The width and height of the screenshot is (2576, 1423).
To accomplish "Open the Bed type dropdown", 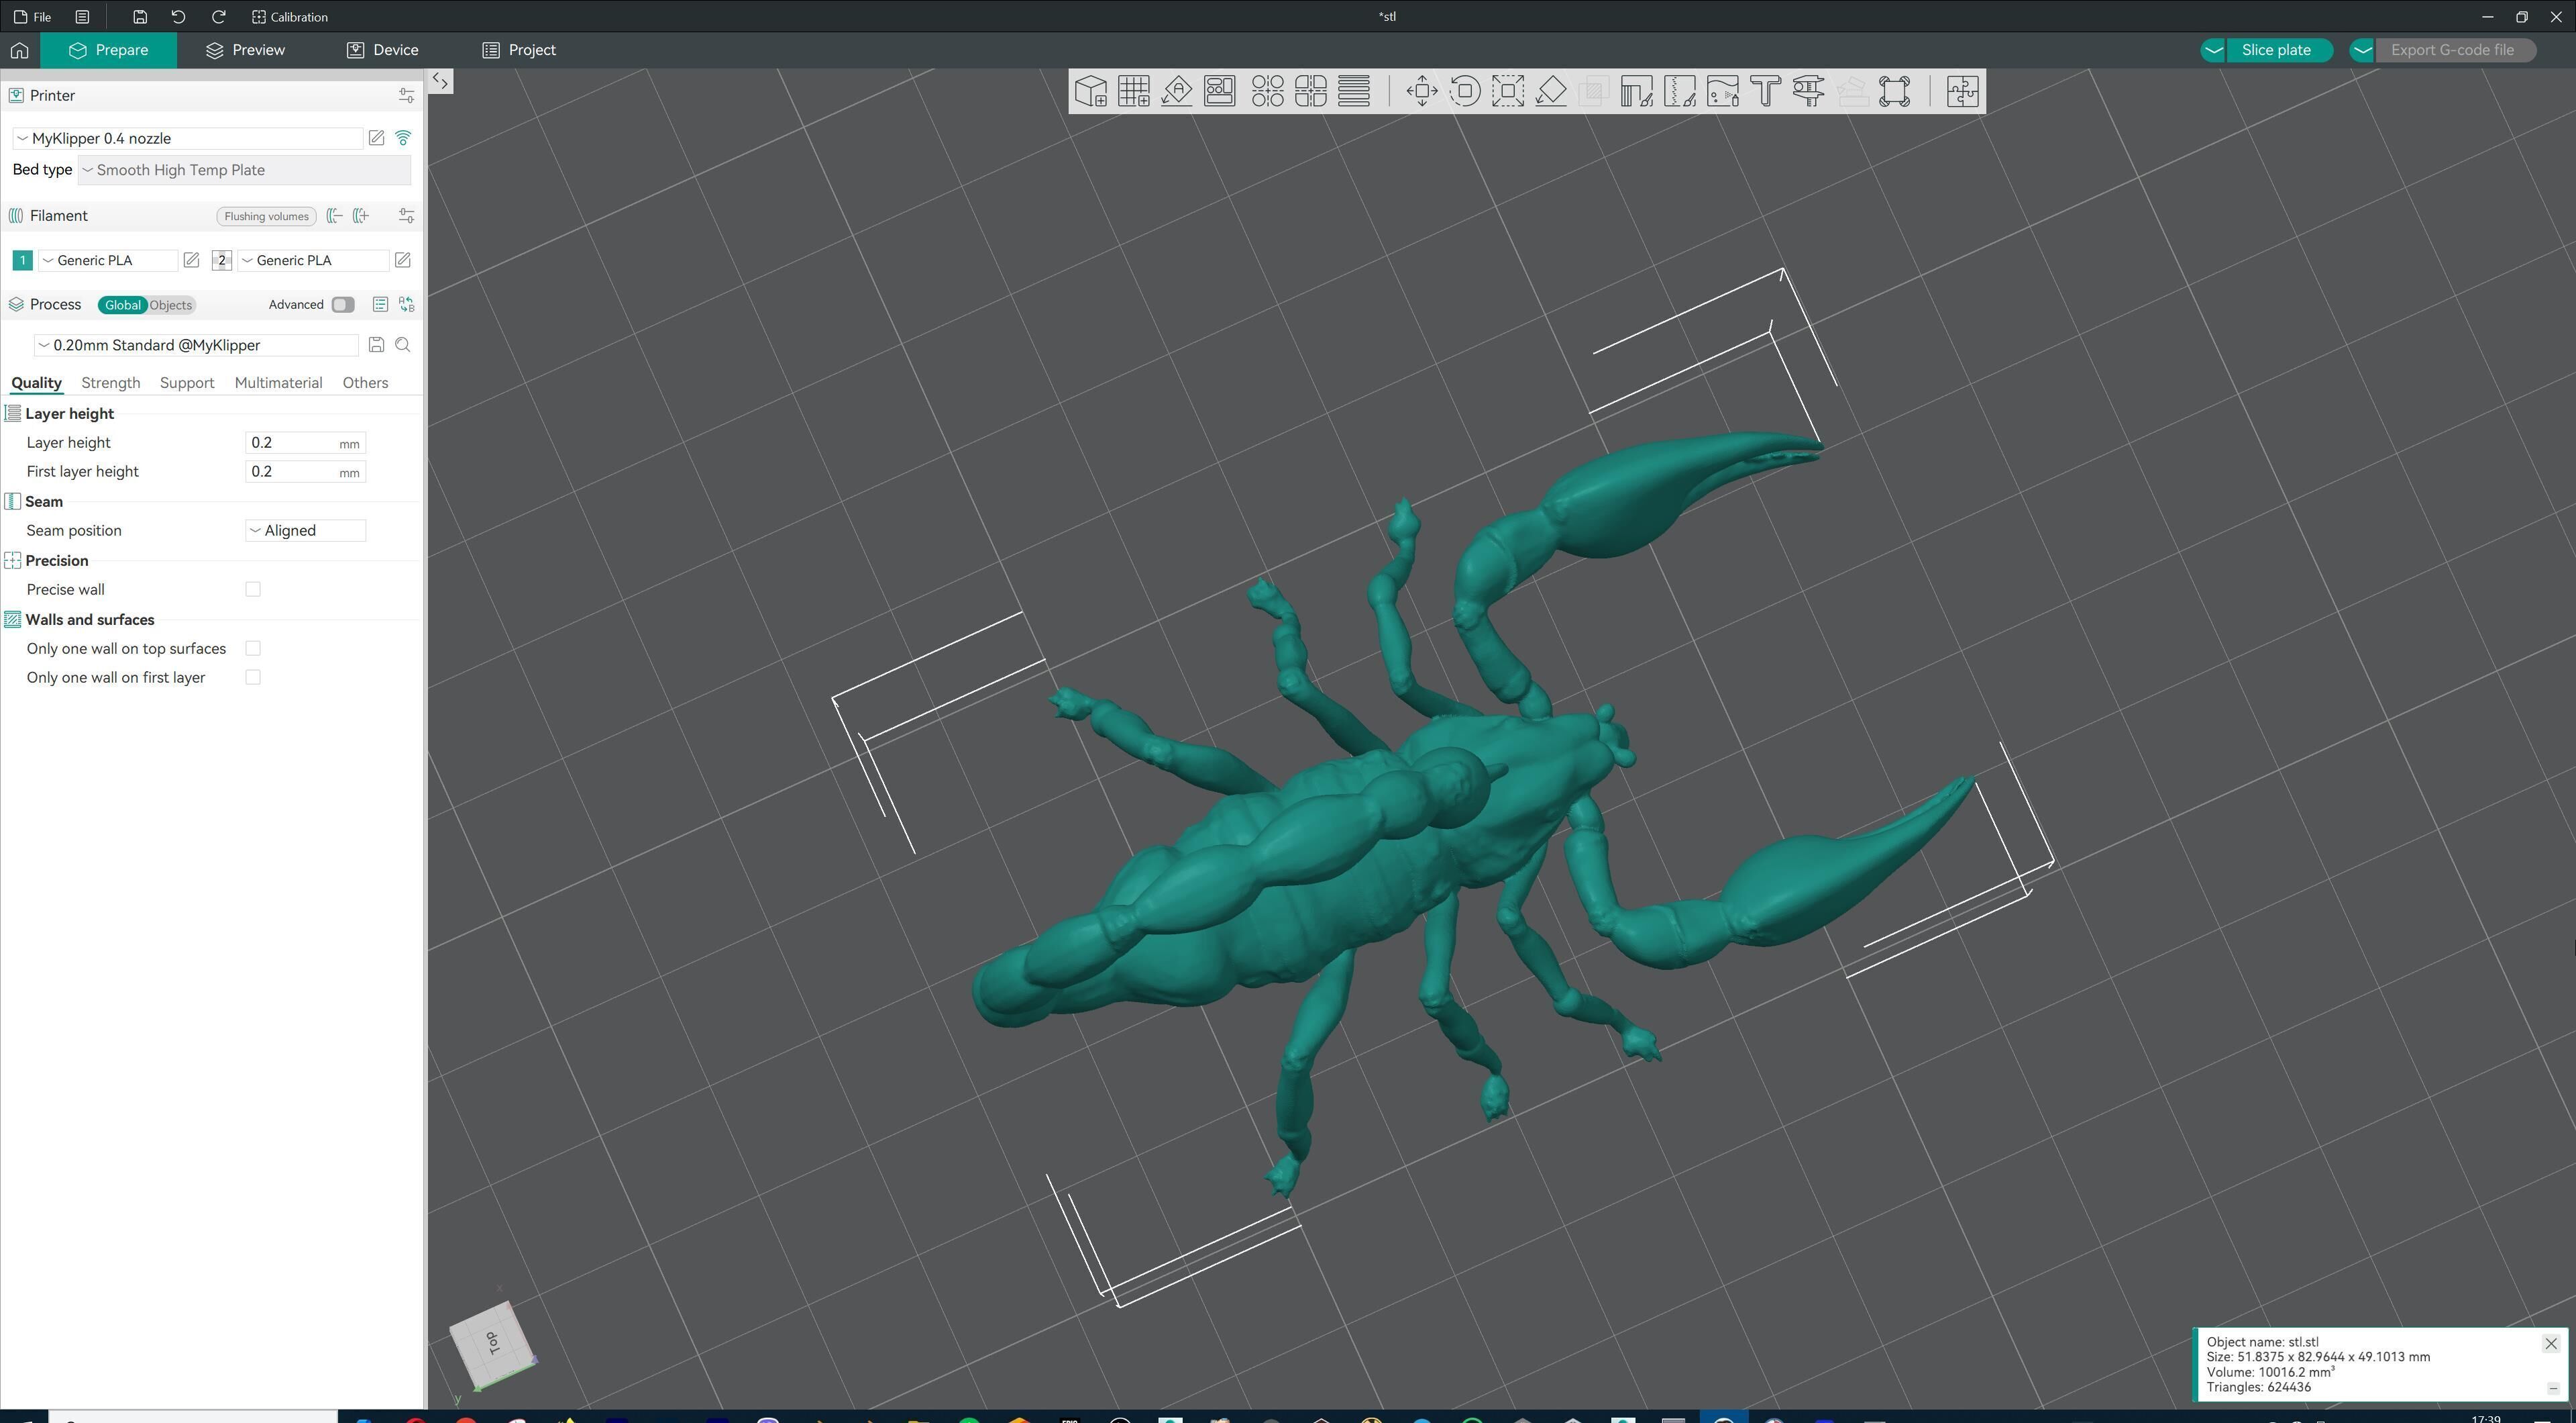I will (x=244, y=170).
